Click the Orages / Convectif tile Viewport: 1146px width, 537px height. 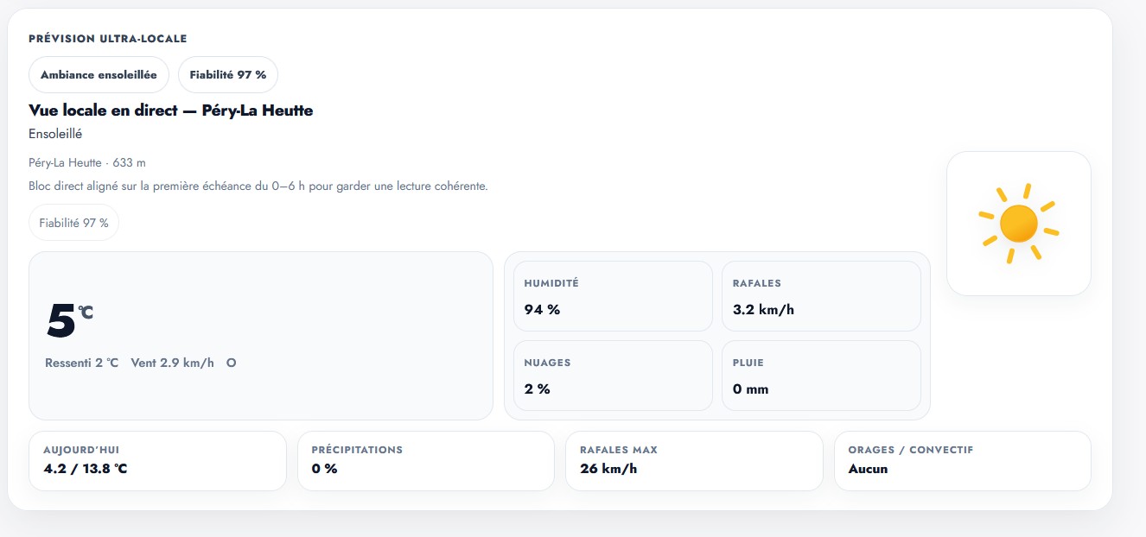962,460
